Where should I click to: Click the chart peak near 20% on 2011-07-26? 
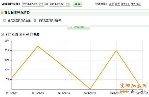pyautogui.click(x=116, y=51)
